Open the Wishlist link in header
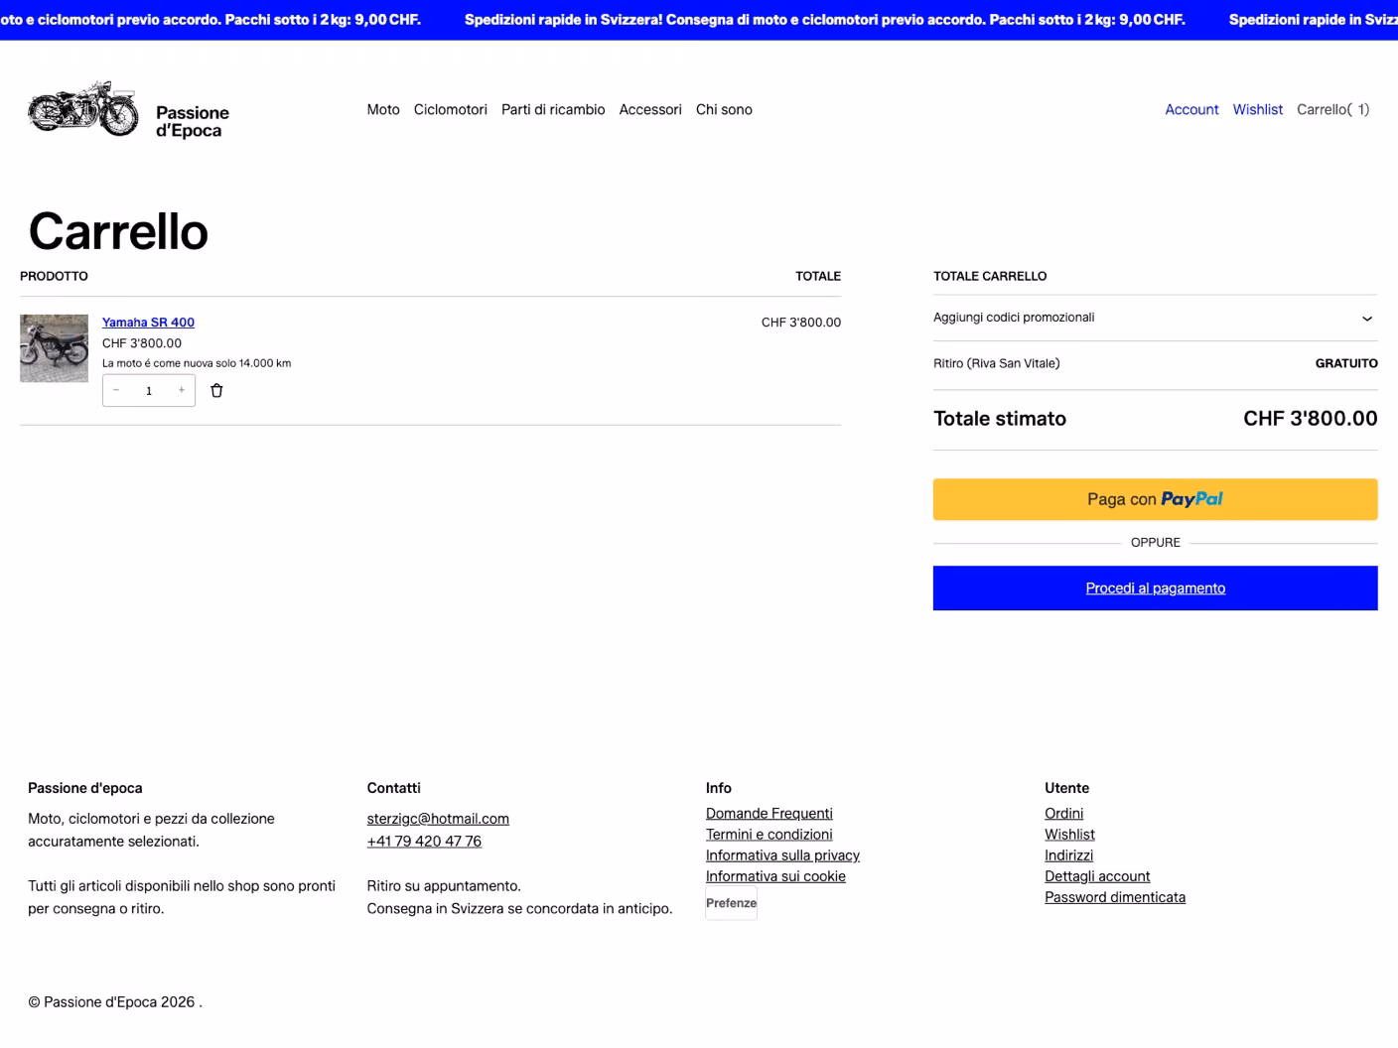The height and width of the screenshot is (1048, 1398). point(1258,110)
